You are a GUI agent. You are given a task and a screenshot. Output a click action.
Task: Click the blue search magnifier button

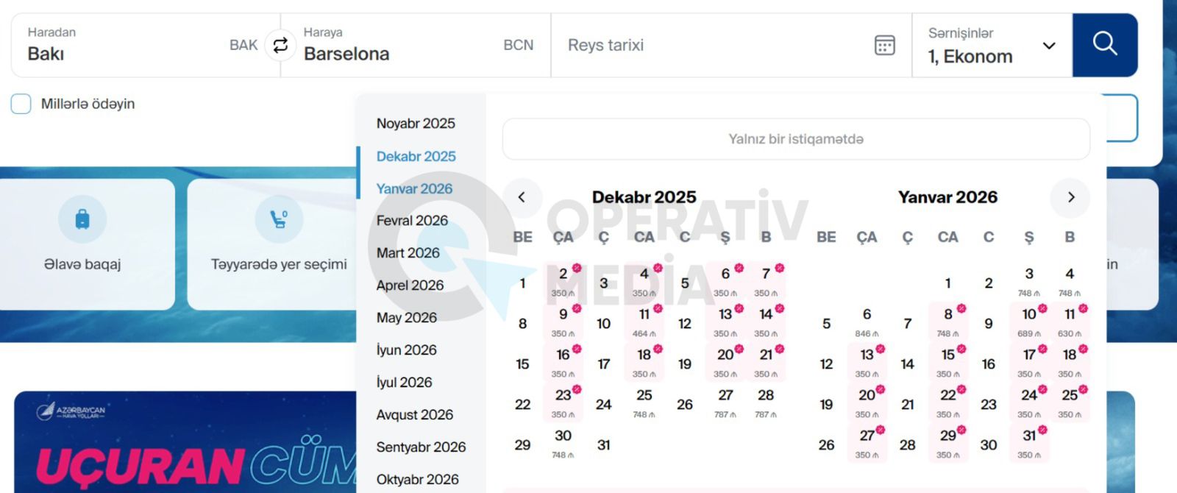click(1104, 45)
